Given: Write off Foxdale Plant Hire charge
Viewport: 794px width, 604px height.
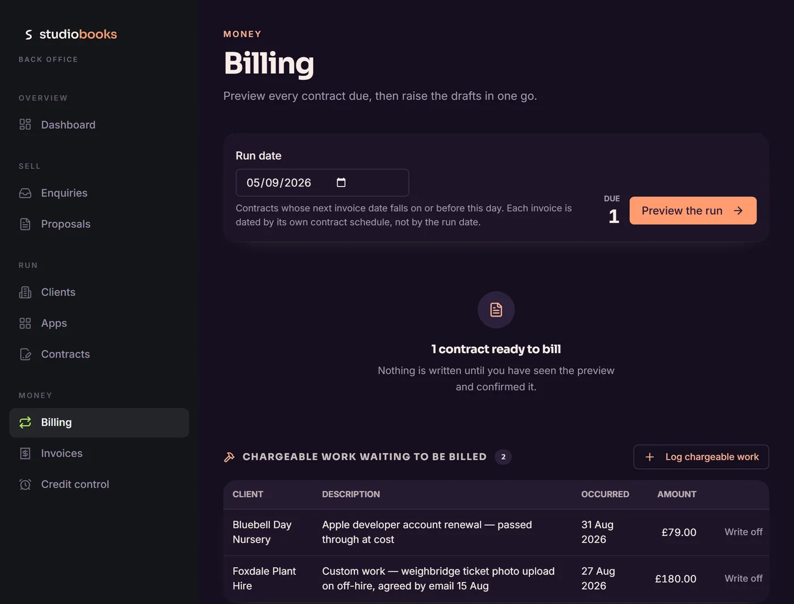Looking at the screenshot, I should coord(743,579).
